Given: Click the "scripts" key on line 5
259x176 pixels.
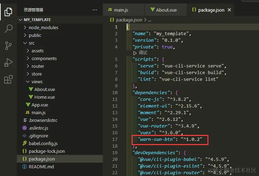Looking at the screenshot, I should coord(144,59).
